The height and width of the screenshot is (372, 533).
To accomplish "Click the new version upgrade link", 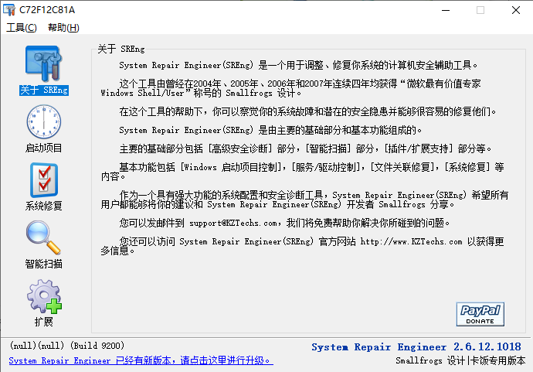I will coord(141,360).
